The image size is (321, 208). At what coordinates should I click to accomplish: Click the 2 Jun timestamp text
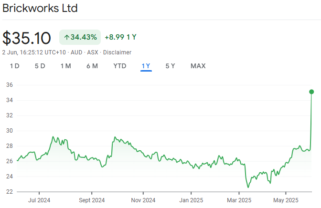(34, 52)
